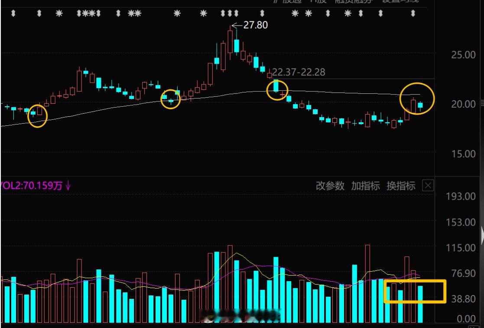Click the 153.00 volume axis label
This screenshot has width=484, height=328.
click(461, 222)
